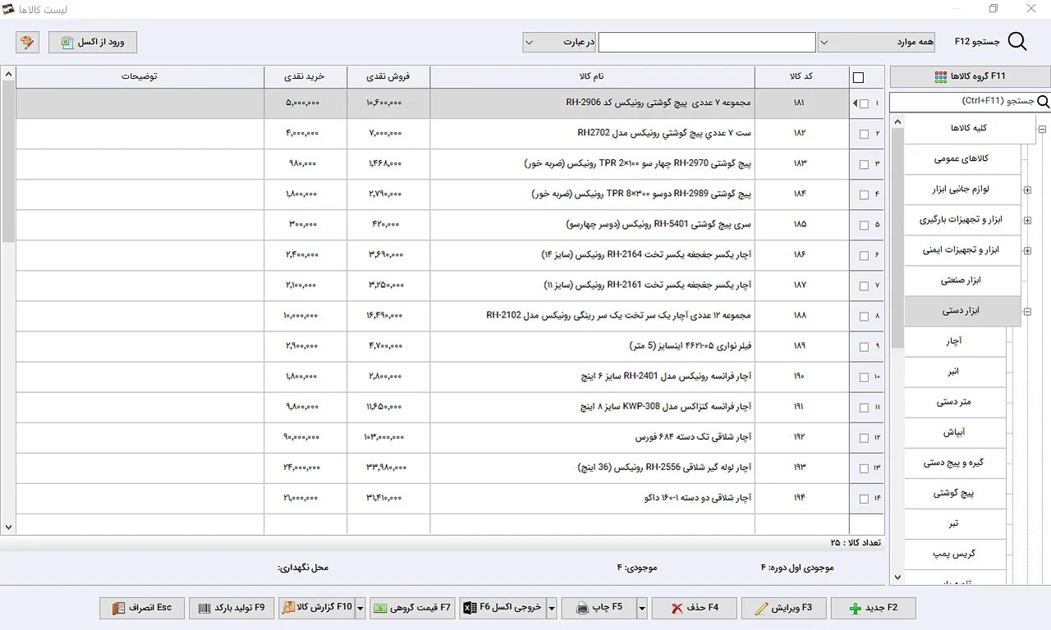This screenshot has width=1051, height=630.
Task: Click the Excel import button
Action: pos(93,42)
